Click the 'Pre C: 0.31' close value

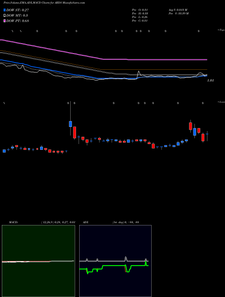click(x=140, y=21)
